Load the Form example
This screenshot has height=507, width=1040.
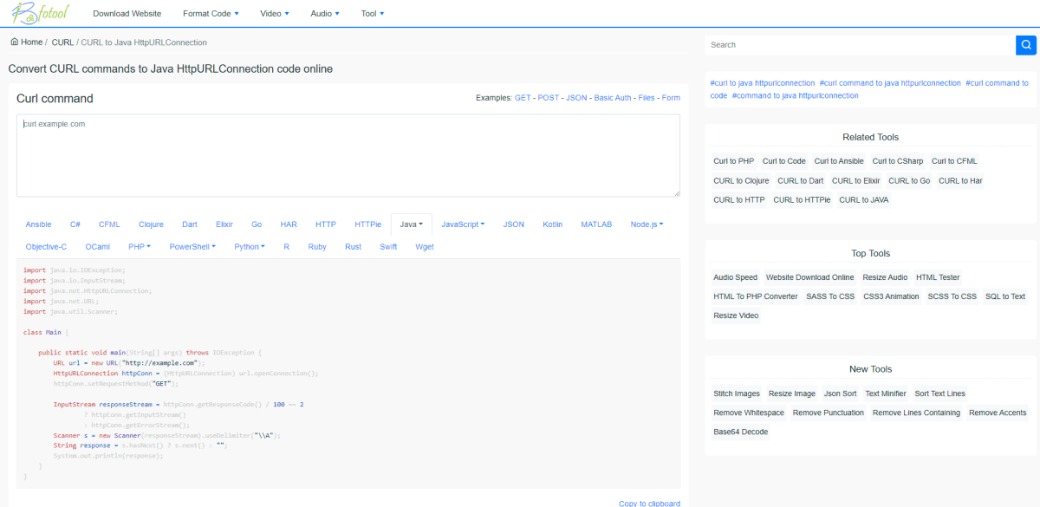tap(671, 98)
